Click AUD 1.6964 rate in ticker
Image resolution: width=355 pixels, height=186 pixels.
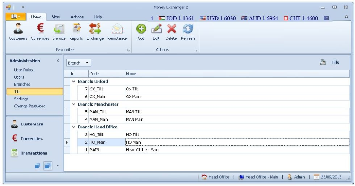click(260, 18)
